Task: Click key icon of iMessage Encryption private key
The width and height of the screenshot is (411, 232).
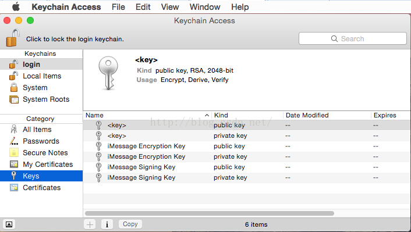Action: pyautogui.click(x=98, y=157)
